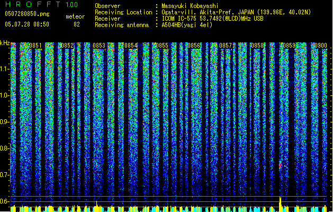Viewport: 333px width, 212px height.
Task: Click the 0.6 kHz axis label
Action: pyautogui.click(x=4, y=201)
